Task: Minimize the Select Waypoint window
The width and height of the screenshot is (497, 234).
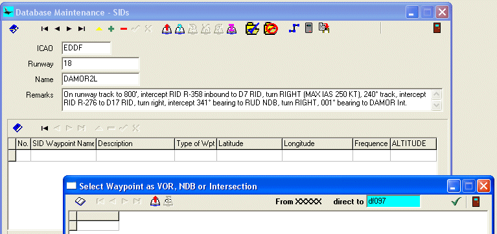Action: pos(453,186)
